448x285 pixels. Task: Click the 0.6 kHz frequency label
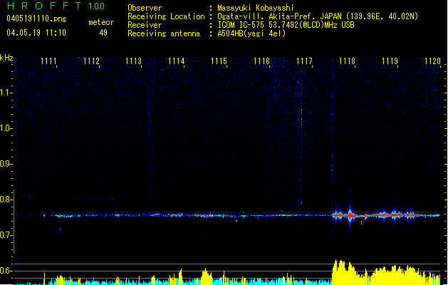point(6,271)
